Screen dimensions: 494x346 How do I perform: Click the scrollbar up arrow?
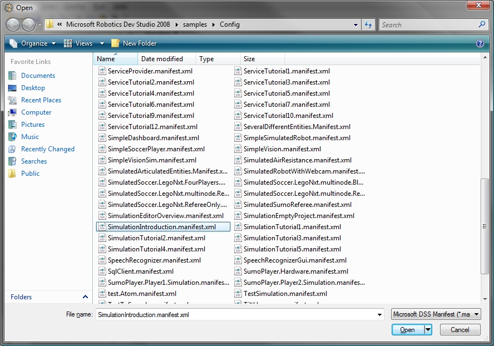(485, 57)
